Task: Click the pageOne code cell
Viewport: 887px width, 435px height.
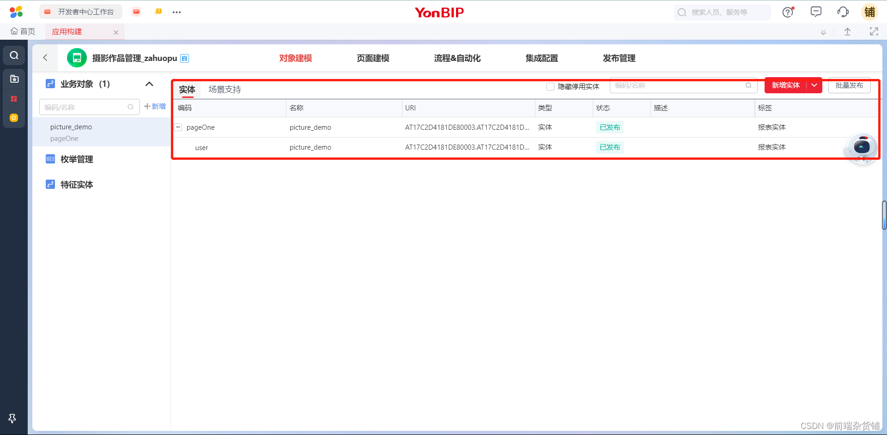Action: pyautogui.click(x=200, y=127)
